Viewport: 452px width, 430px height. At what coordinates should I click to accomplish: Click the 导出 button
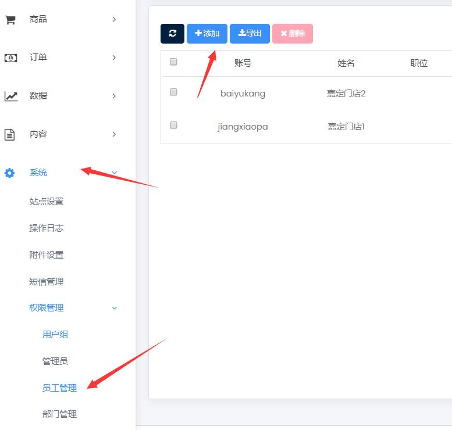coord(250,33)
